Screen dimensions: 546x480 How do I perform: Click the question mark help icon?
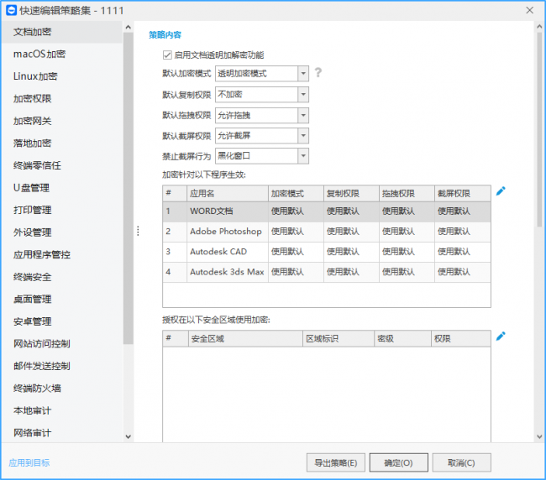coord(318,73)
